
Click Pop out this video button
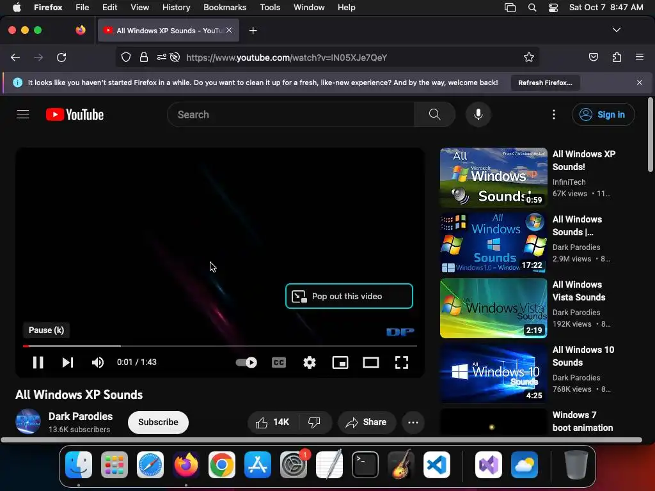pyautogui.click(x=349, y=296)
